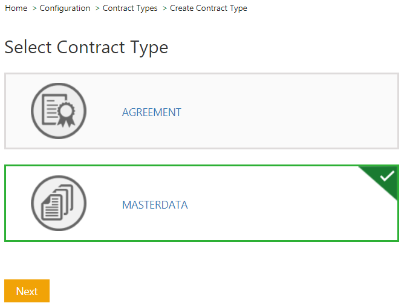This screenshot has height=306, width=407.
Task: Click Agreement card space left of its icon
Action: [x=17, y=111]
